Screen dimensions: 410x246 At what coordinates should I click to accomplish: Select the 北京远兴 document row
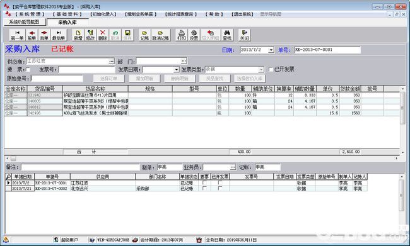pyautogui.click(x=186, y=188)
